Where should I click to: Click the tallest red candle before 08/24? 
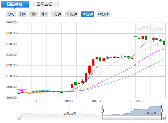86,78
